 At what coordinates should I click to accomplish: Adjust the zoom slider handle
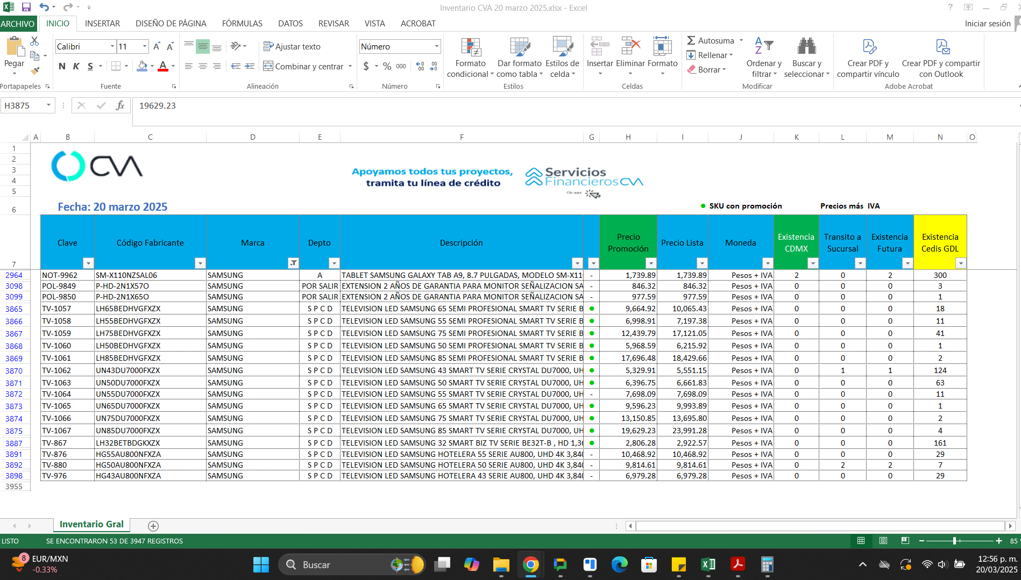[x=954, y=541]
